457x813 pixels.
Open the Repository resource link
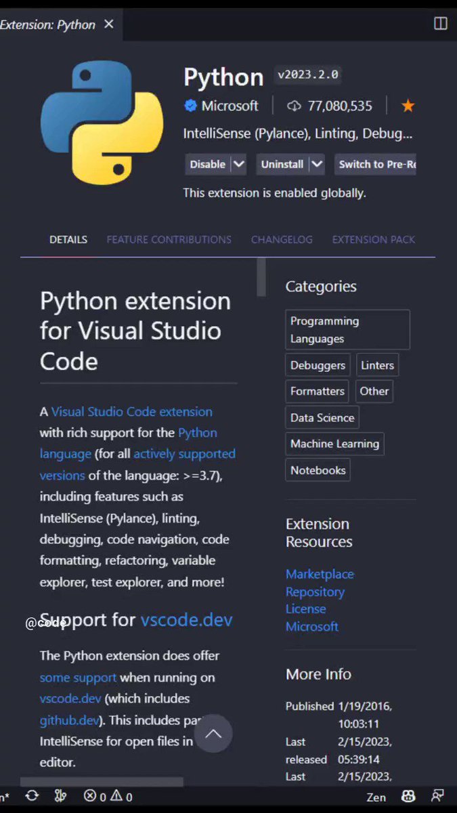tap(315, 591)
